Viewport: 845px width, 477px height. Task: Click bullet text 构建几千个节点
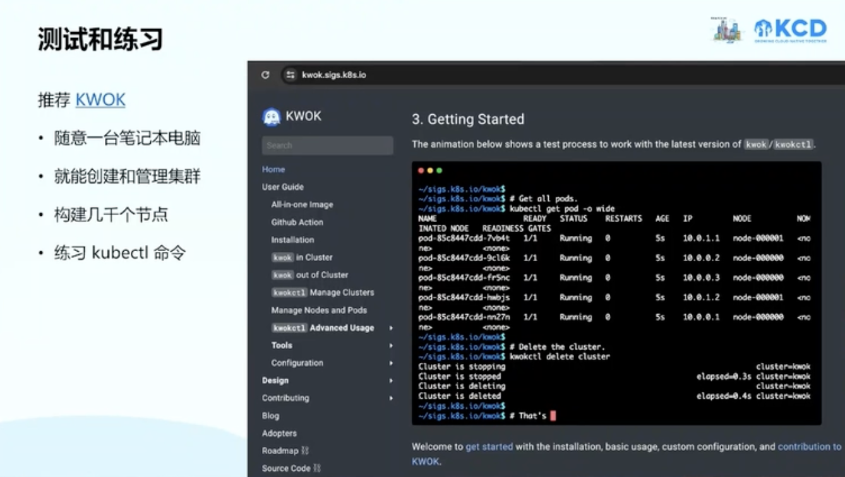pos(111,215)
